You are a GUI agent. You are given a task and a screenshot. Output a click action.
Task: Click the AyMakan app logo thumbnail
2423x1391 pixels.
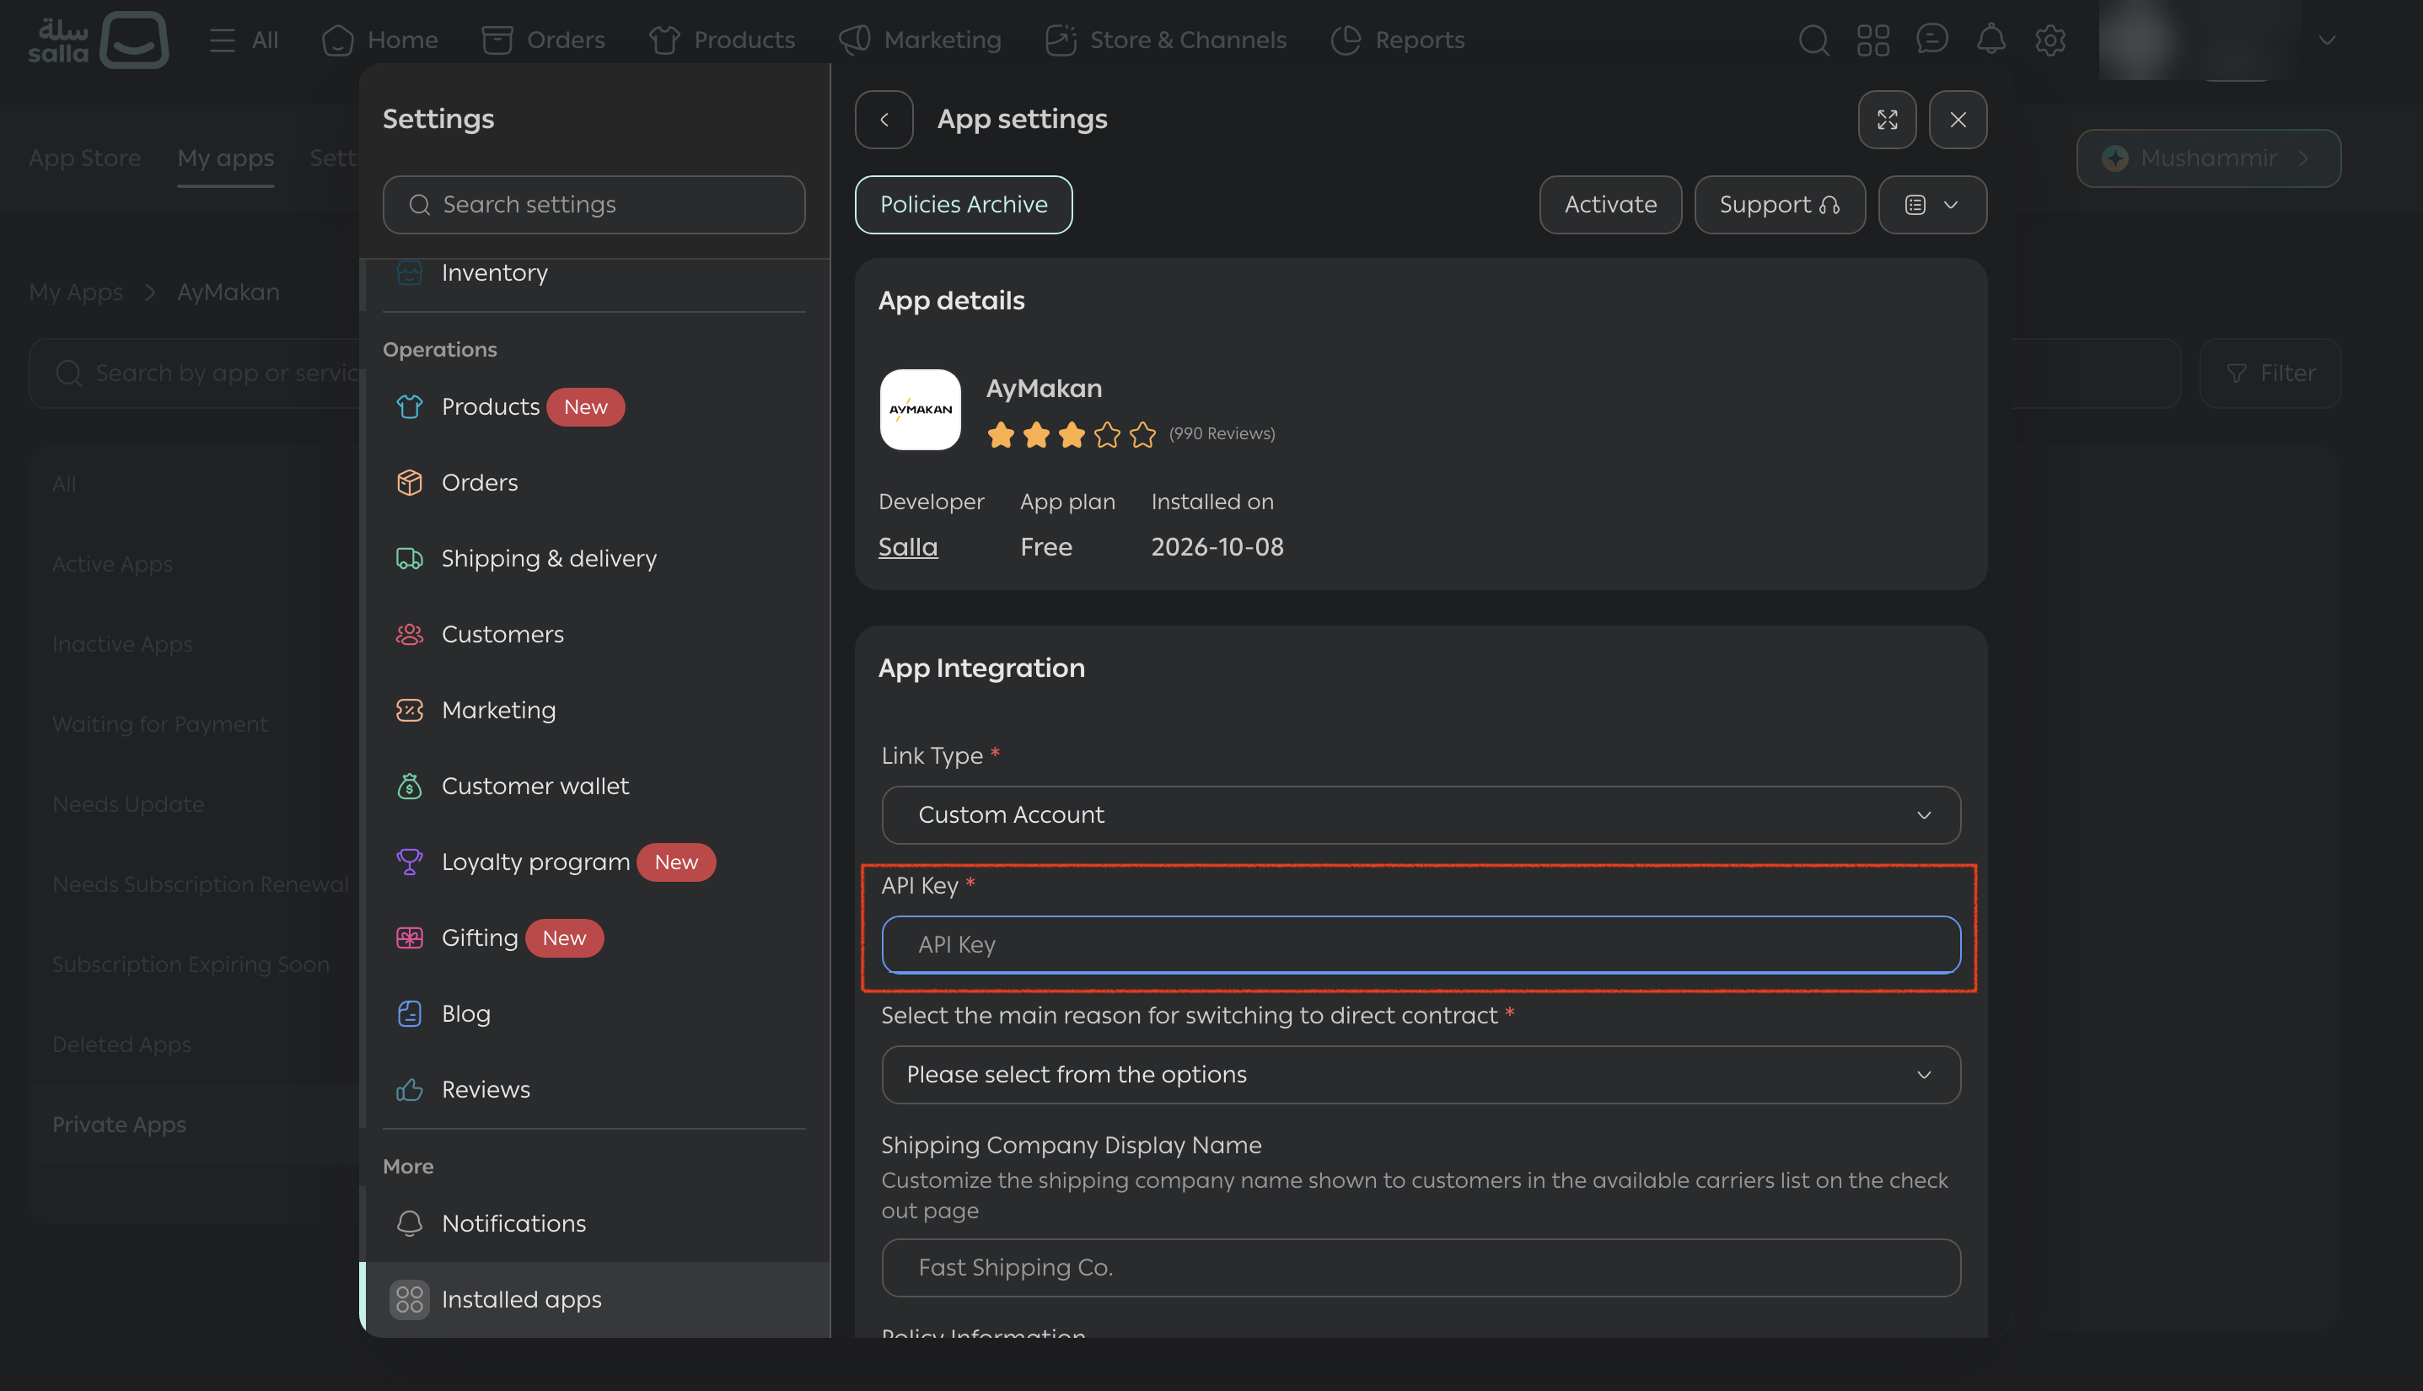tap(920, 410)
